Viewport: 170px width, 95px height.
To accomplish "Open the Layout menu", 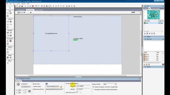I will pos(18,4).
